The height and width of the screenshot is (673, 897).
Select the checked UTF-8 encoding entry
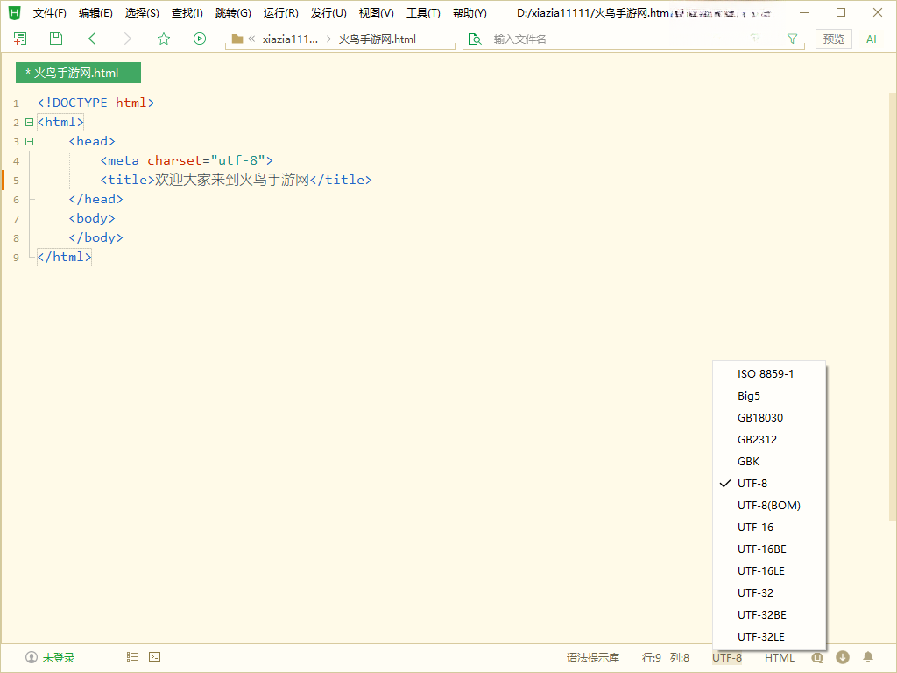point(769,483)
